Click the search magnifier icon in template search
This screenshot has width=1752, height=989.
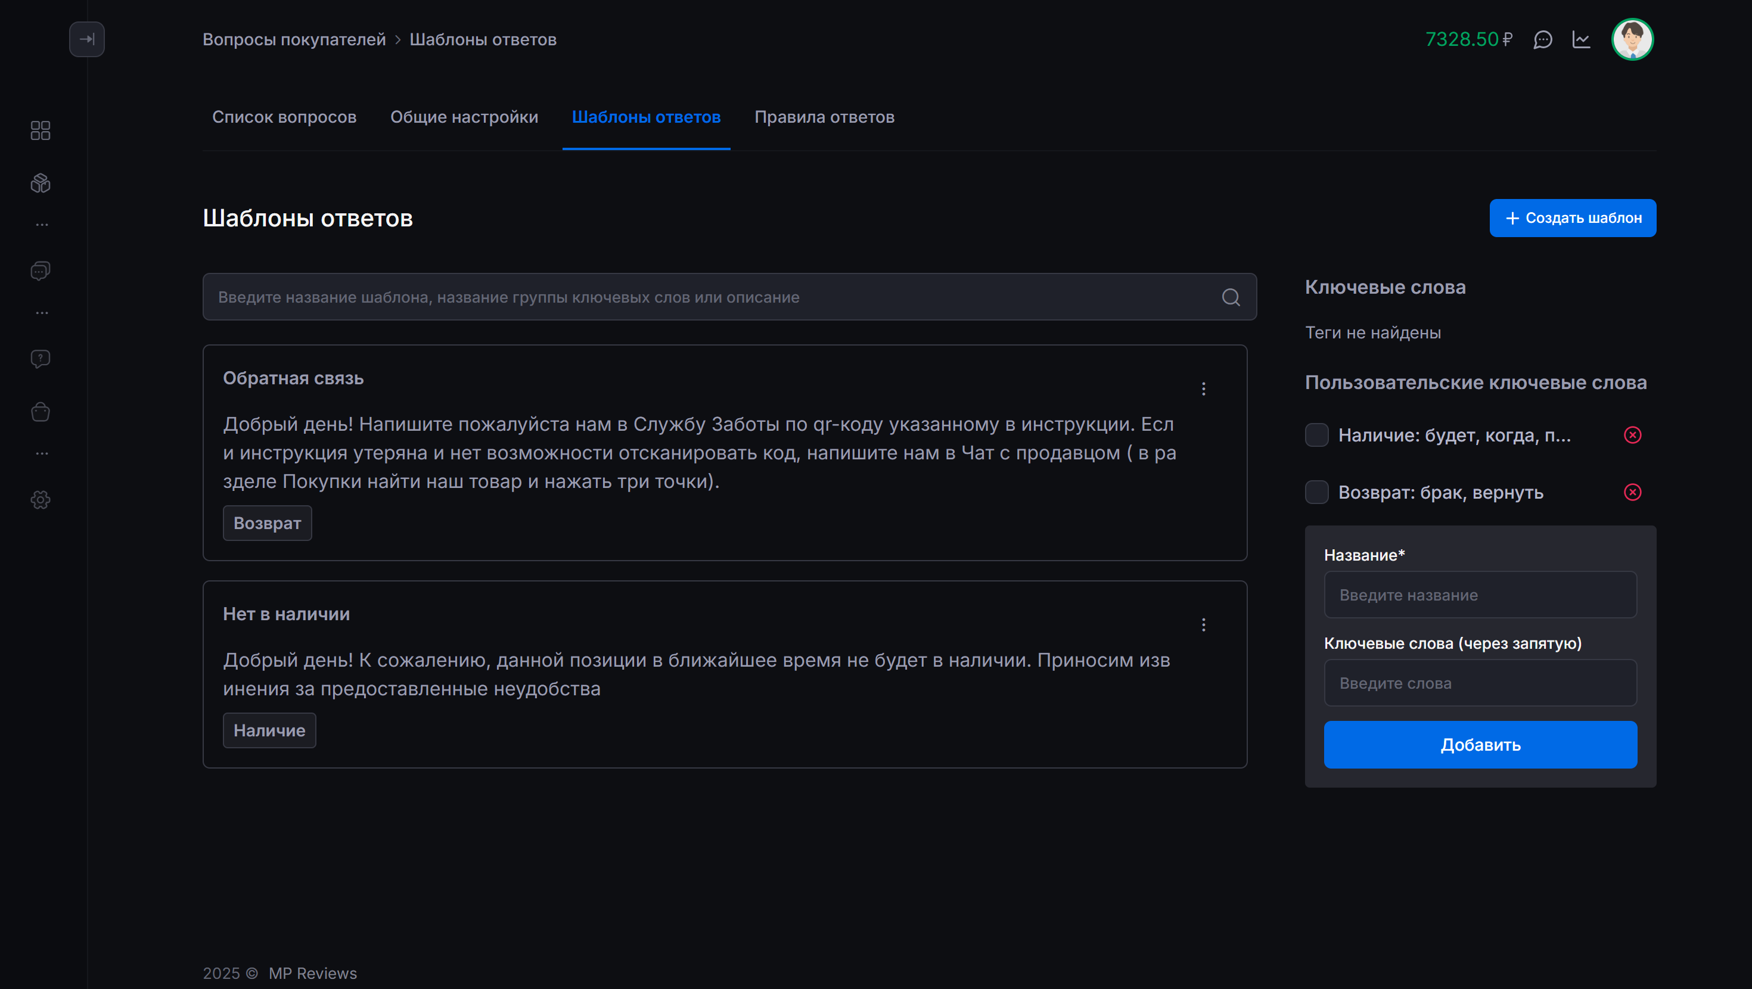click(1231, 297)
